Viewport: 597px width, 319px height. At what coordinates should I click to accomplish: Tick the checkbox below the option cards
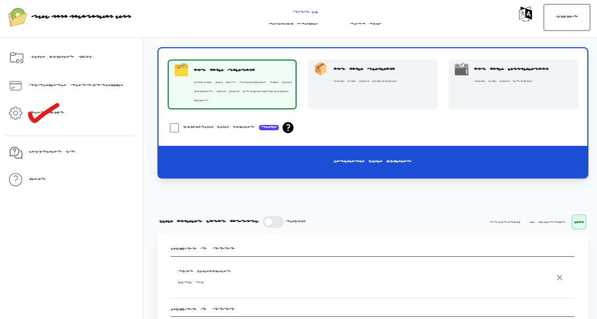[x=174, y=128]
